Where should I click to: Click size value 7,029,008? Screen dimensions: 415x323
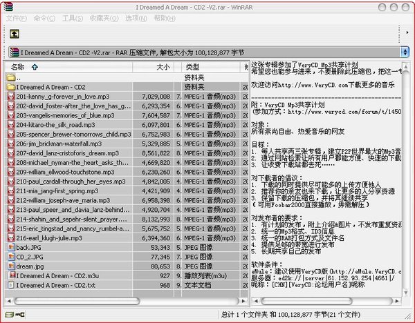(156, 97)
